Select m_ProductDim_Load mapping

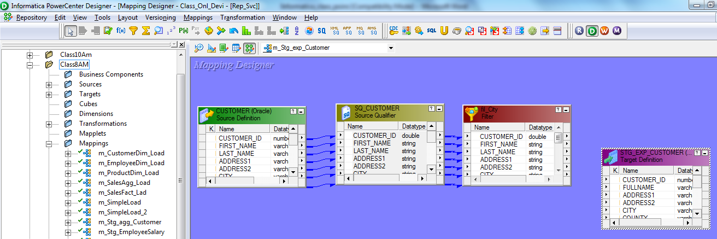tap(128, 173)
